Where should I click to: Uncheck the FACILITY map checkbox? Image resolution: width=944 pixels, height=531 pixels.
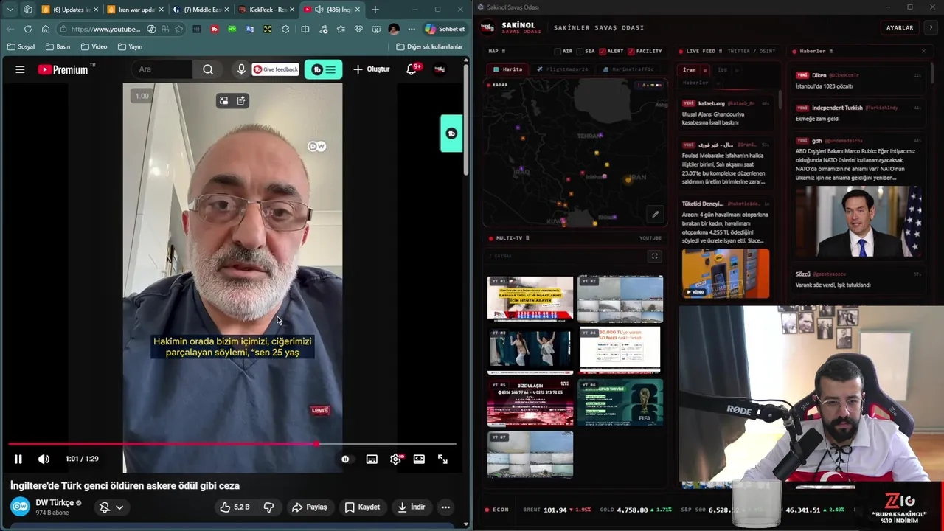pyautogui.click(x=631, y=52)
